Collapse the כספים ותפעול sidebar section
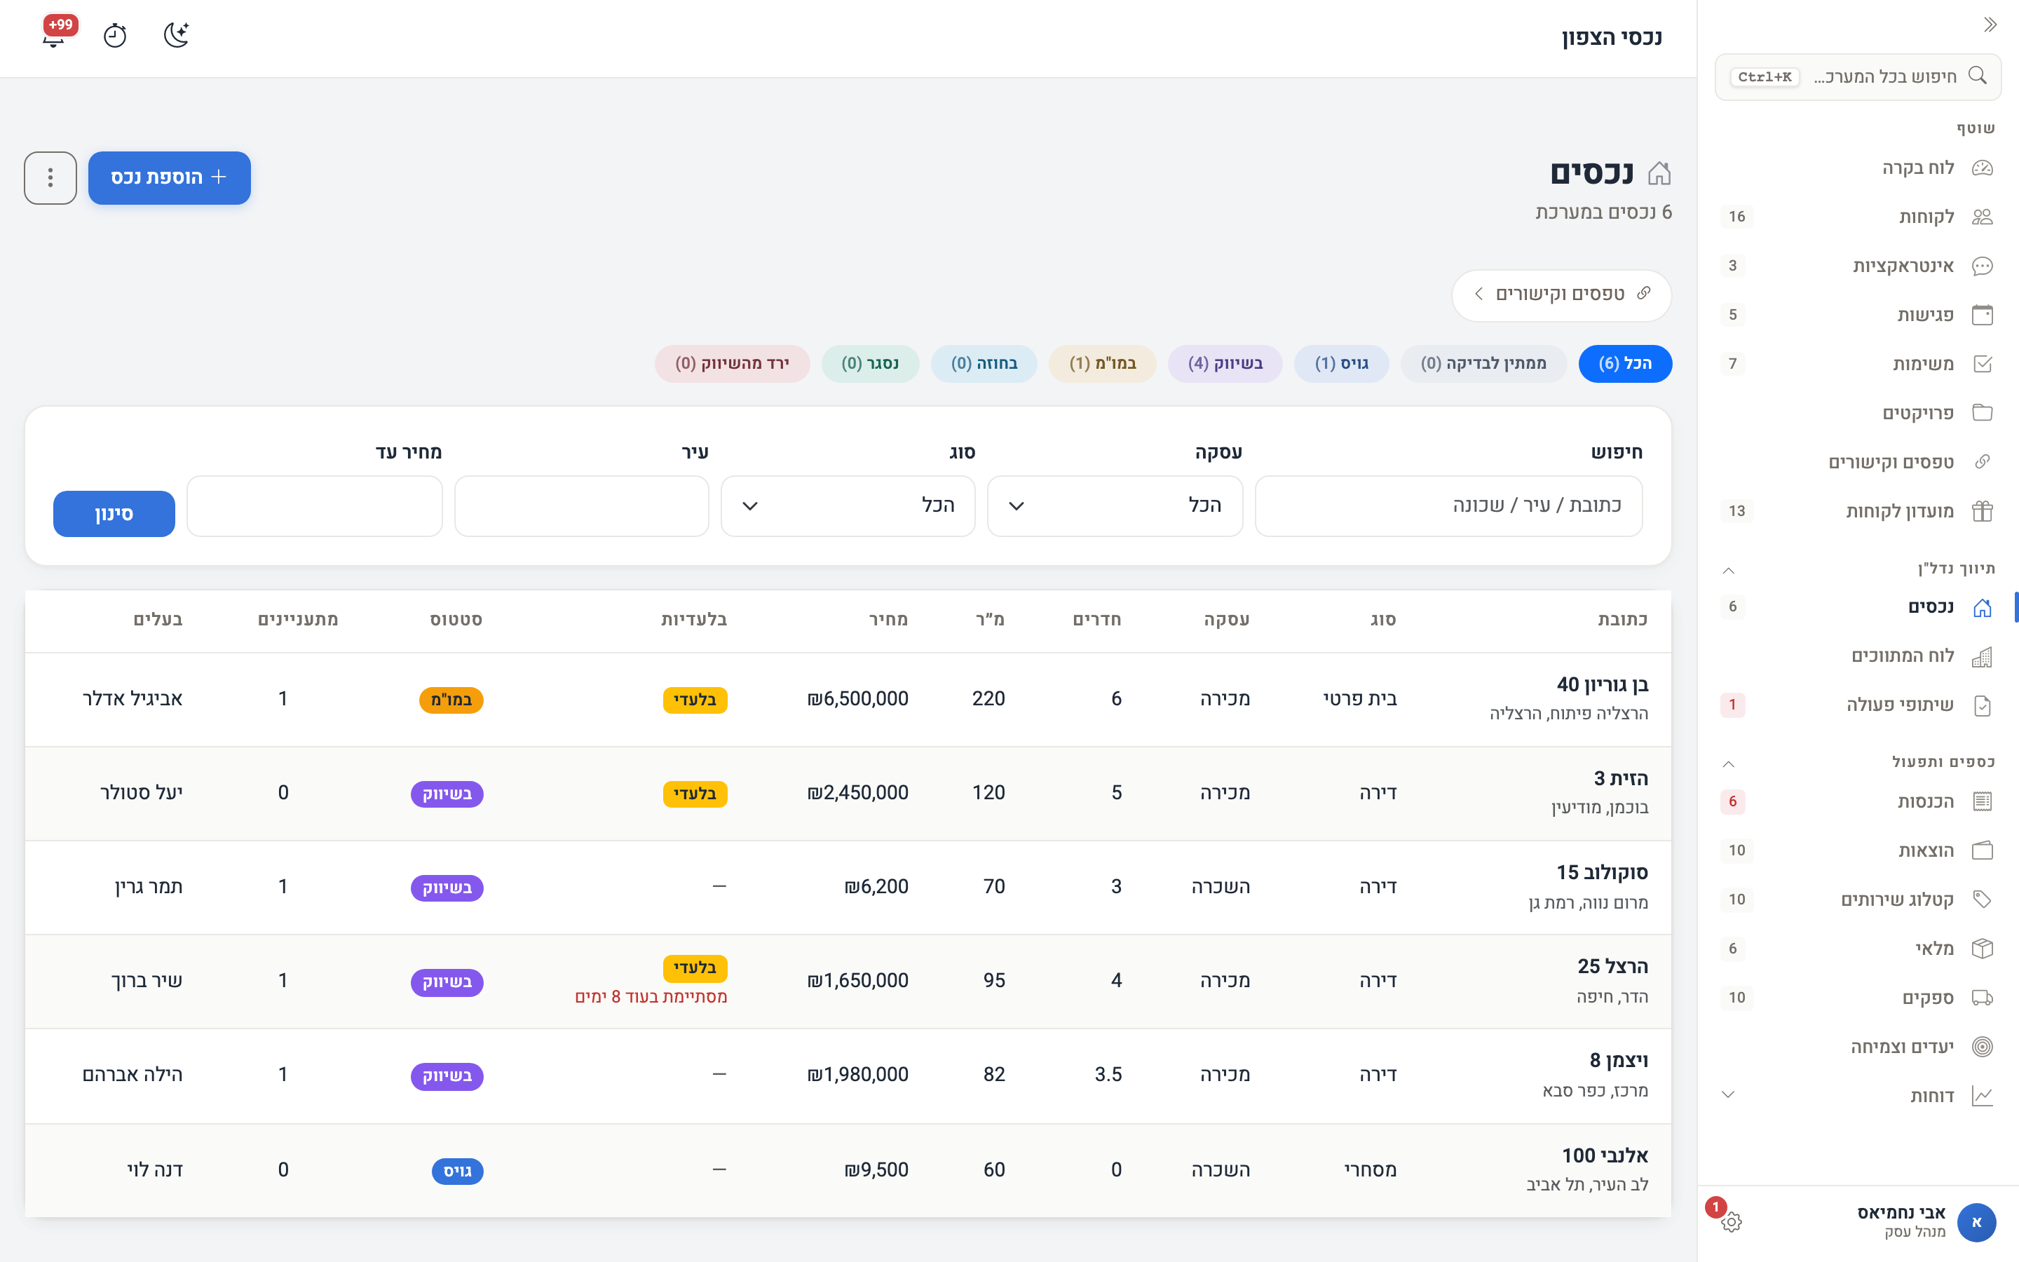Image resolution: width=2019 pixels, height=1262 pixels. point(1729,764)
